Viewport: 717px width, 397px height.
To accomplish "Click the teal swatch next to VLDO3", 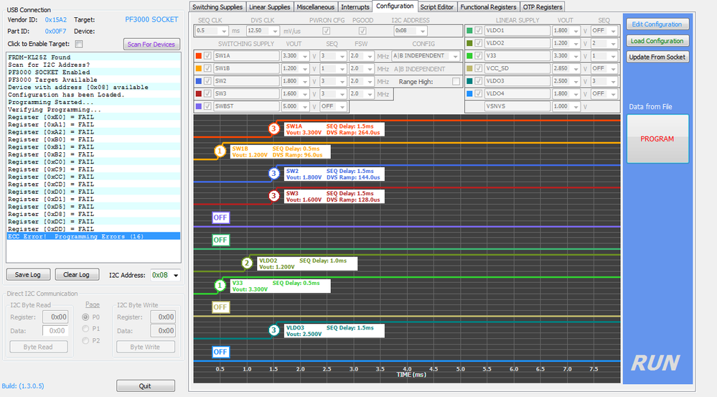I will 469,81.
